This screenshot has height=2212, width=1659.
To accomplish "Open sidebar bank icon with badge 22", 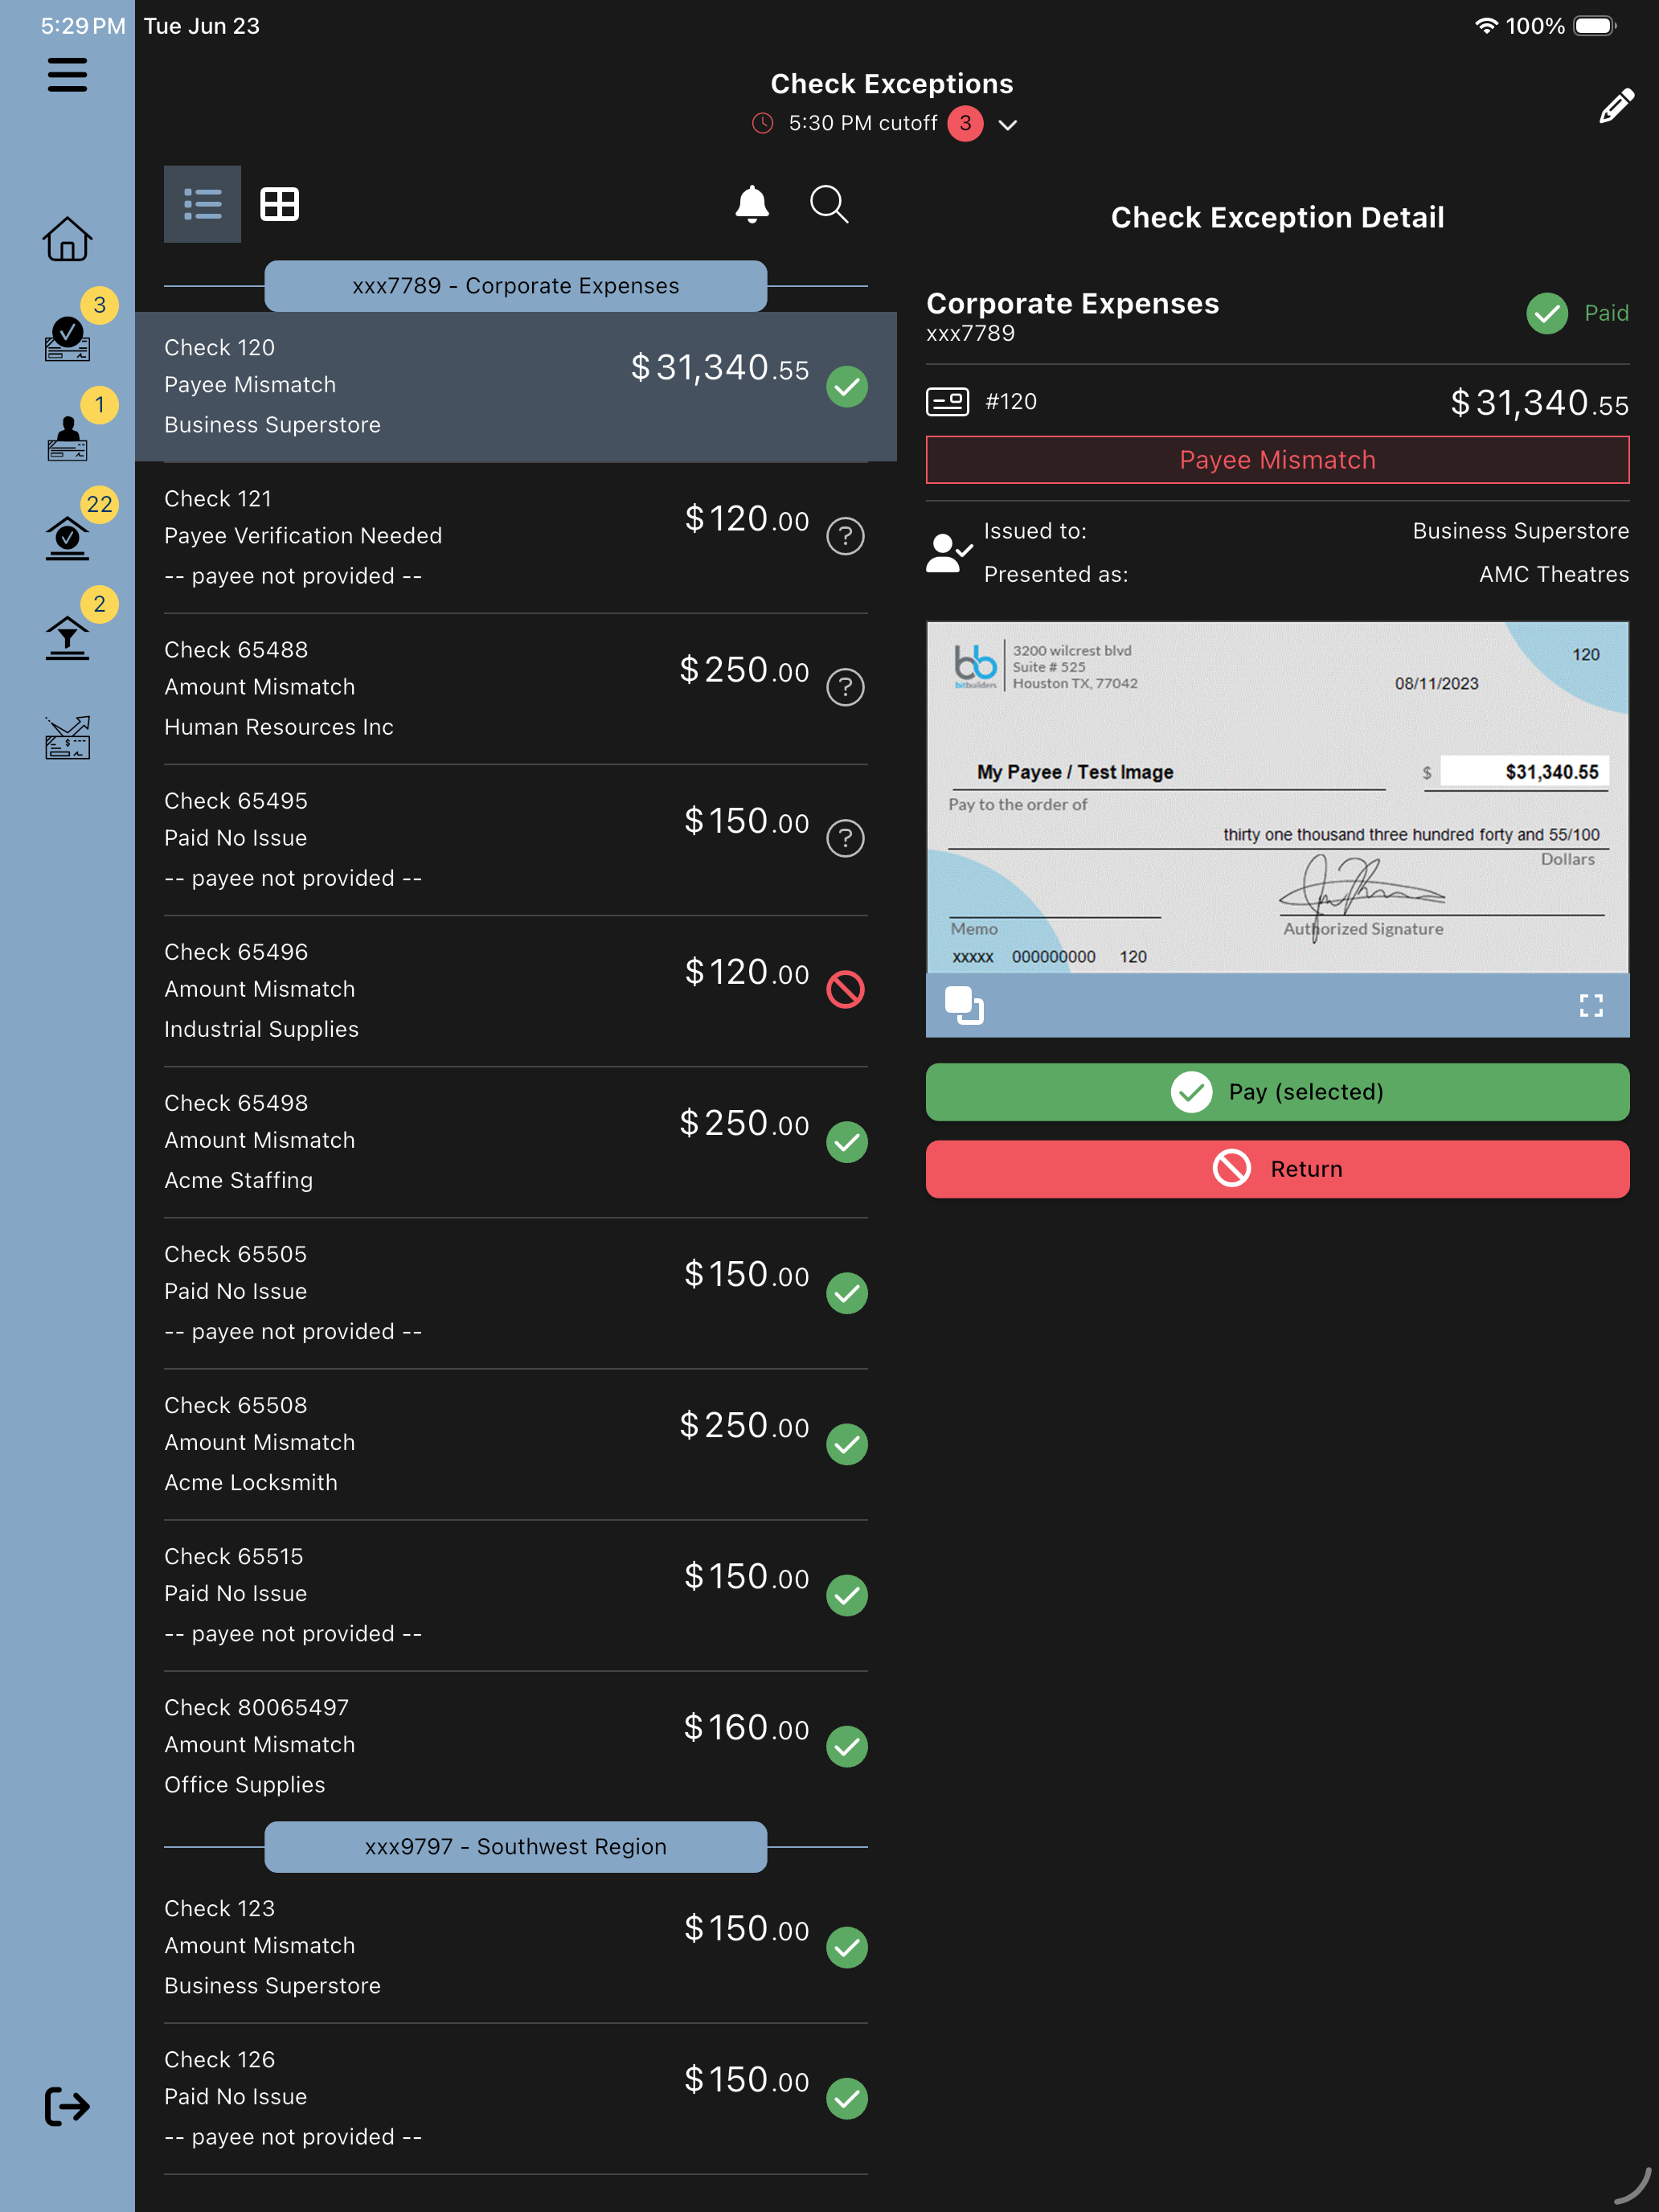I will 67,537.
